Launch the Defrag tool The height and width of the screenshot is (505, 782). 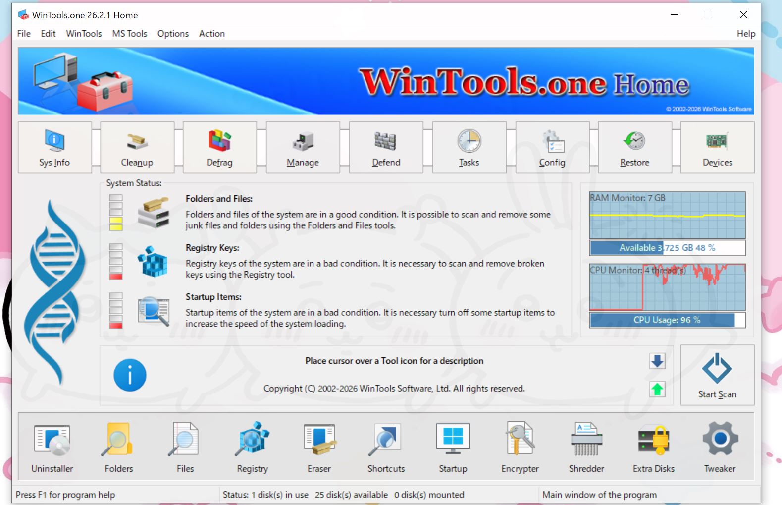pyautogui.click(x=220, y=147)
